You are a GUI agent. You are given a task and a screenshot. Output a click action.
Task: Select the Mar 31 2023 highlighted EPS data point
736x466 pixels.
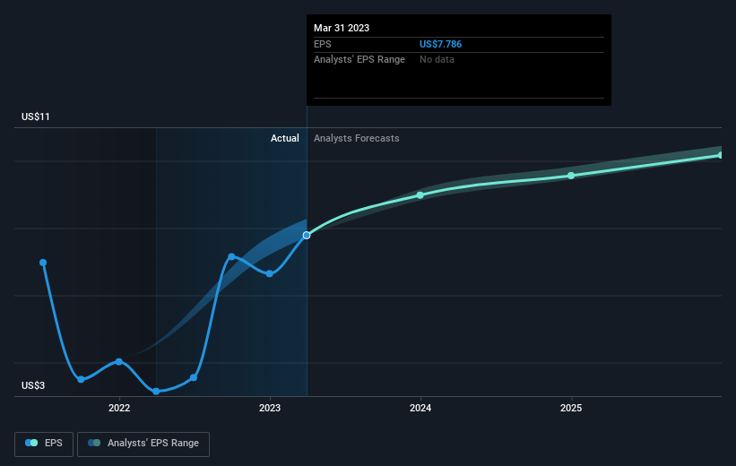click(307, 235)
